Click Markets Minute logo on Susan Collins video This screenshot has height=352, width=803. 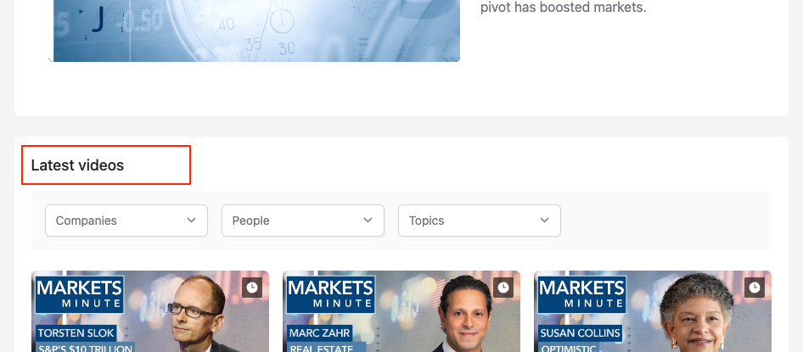tap(582, 294)
